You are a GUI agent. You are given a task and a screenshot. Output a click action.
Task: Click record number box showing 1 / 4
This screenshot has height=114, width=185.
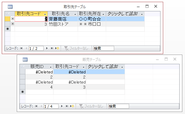click(x=51, y=106)
